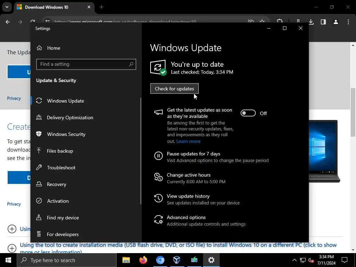356x267 pixels.
Task: Open the browser three-dot menu
Action: (x=348, y=22)
